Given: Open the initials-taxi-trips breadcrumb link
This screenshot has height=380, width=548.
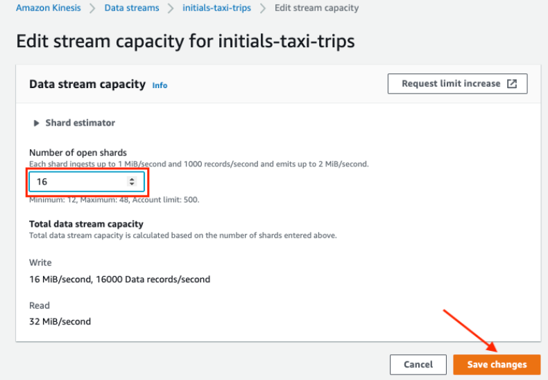Looking at the screenshot, I should (216, 8).
